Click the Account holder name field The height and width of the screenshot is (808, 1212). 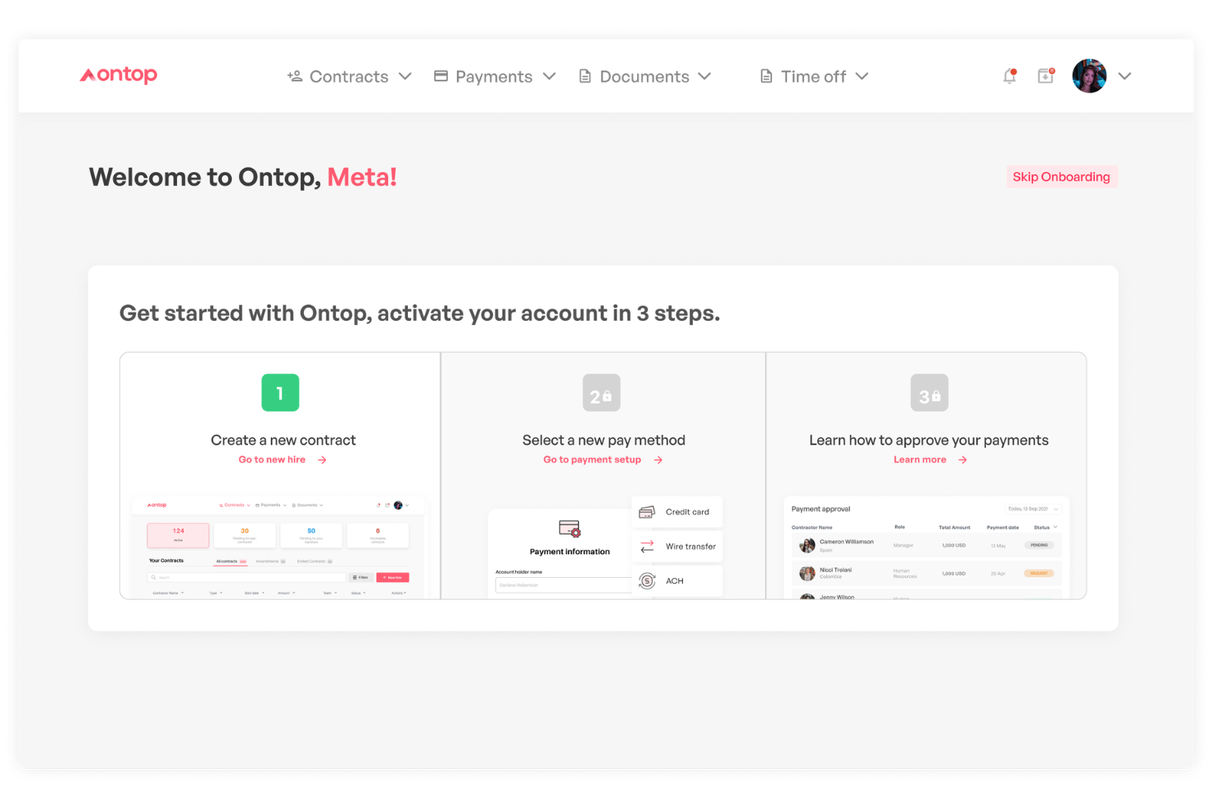(563, 585)
